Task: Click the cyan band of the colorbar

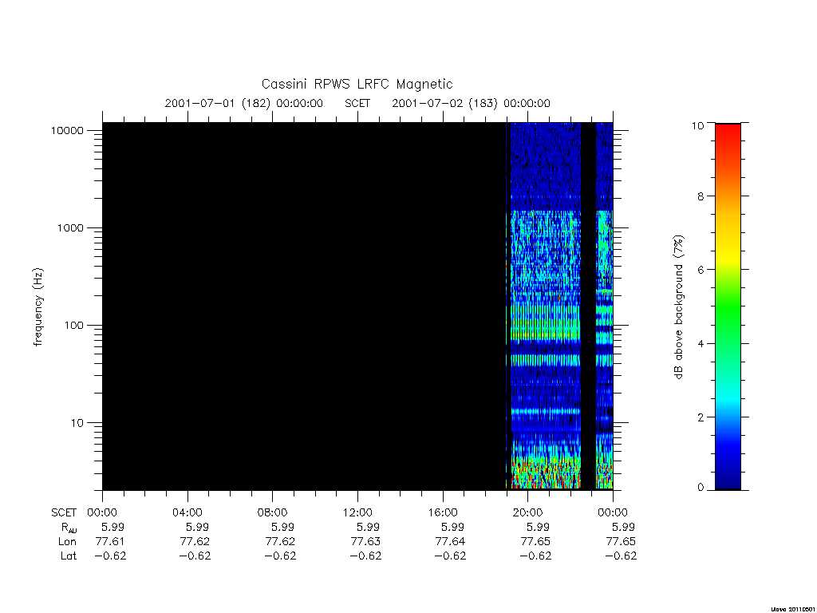Action: pyautogui.click(x=728, y=397)
